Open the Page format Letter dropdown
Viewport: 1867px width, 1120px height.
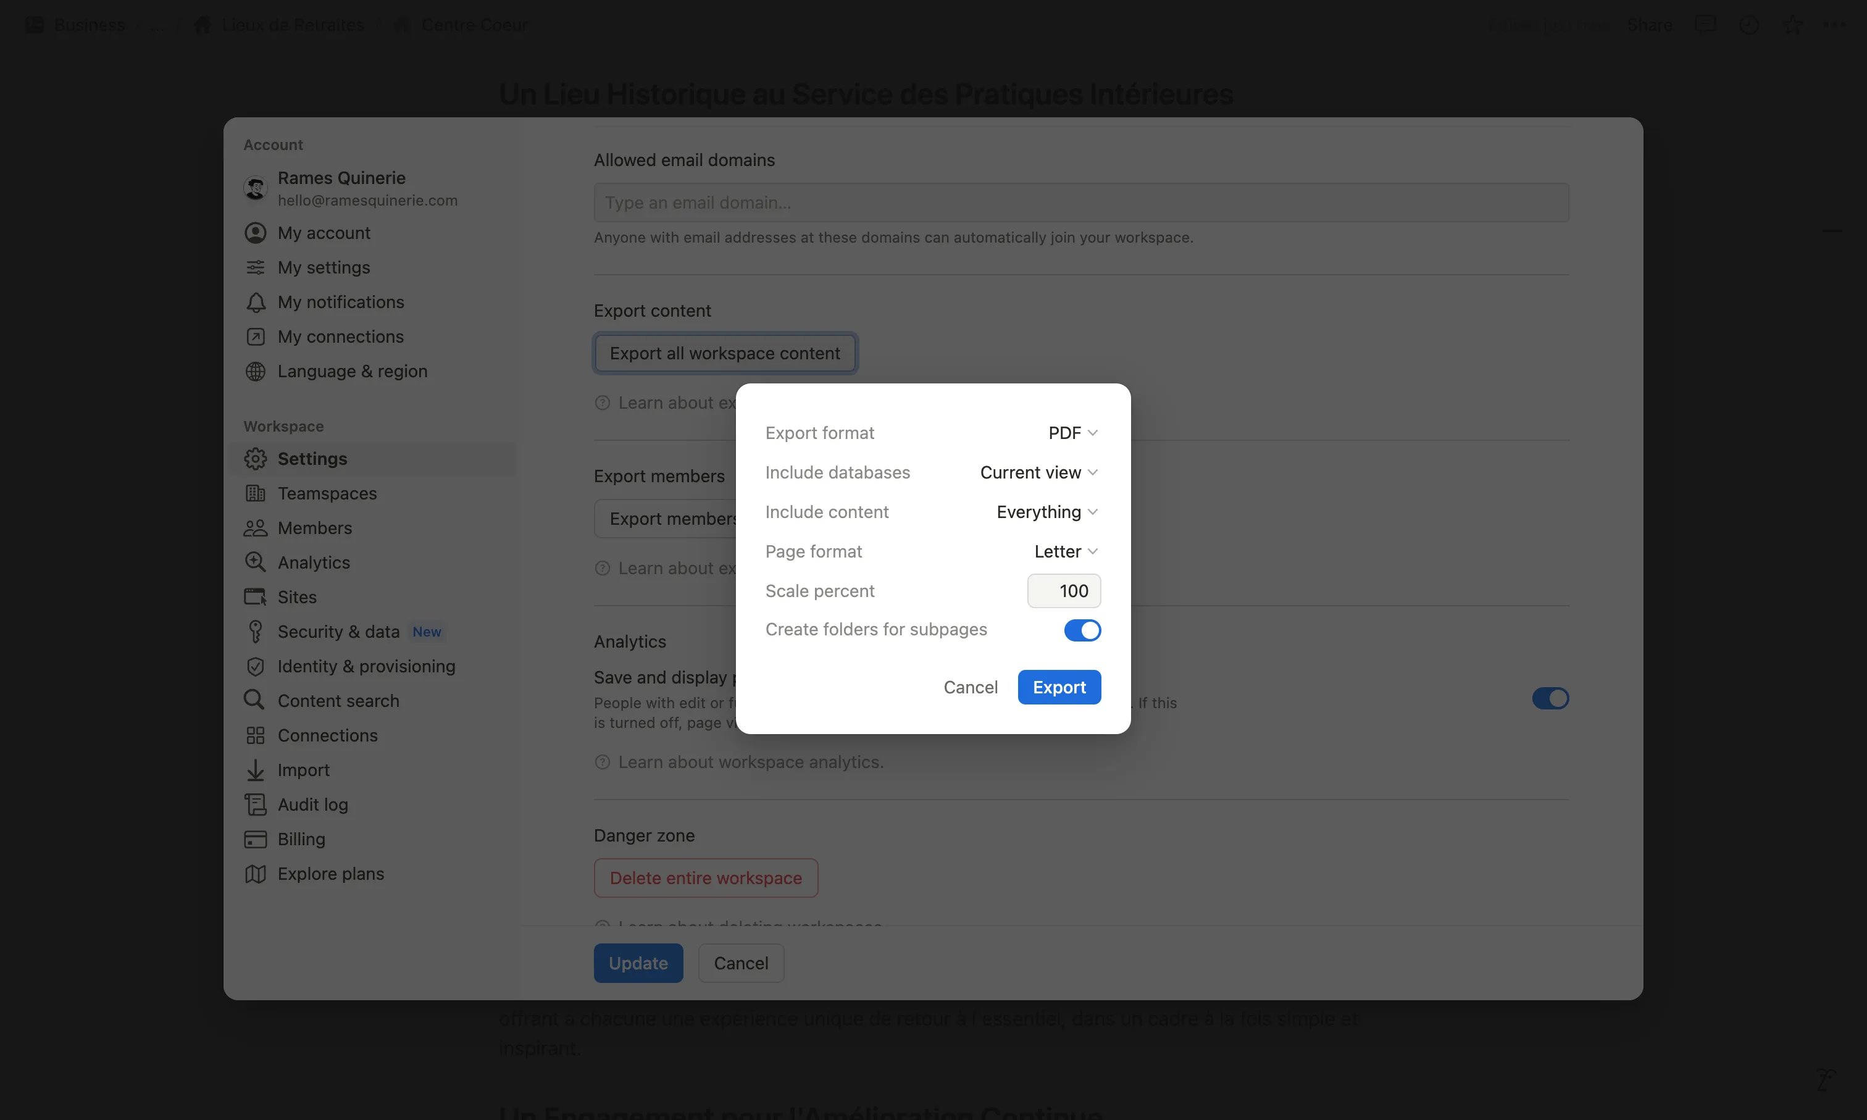pyautogui.click(x=1066, y=552)
